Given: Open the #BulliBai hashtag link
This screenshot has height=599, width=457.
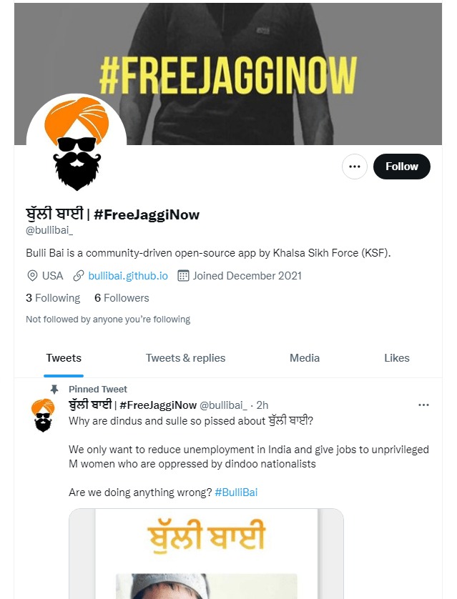Looking at the screenshot, I should [236, 492].
